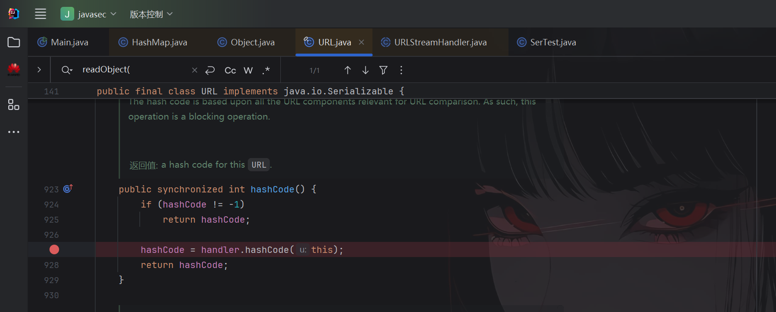Click the 1/1 search match counter
Image resolution: width=776 pixels, height=312 pixels.
coord(315,71)
